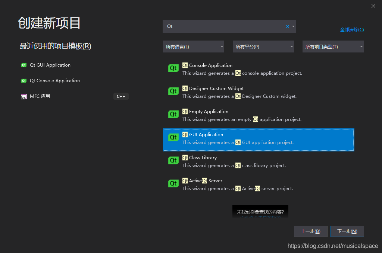Clear the search text with the X icon
382x253 pixels.
click(288, 26)
